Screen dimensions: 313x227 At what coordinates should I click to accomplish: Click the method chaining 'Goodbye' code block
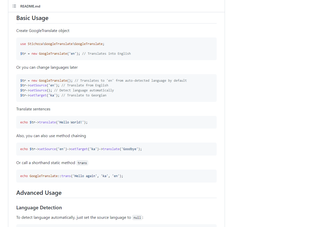tap(81, 149)
